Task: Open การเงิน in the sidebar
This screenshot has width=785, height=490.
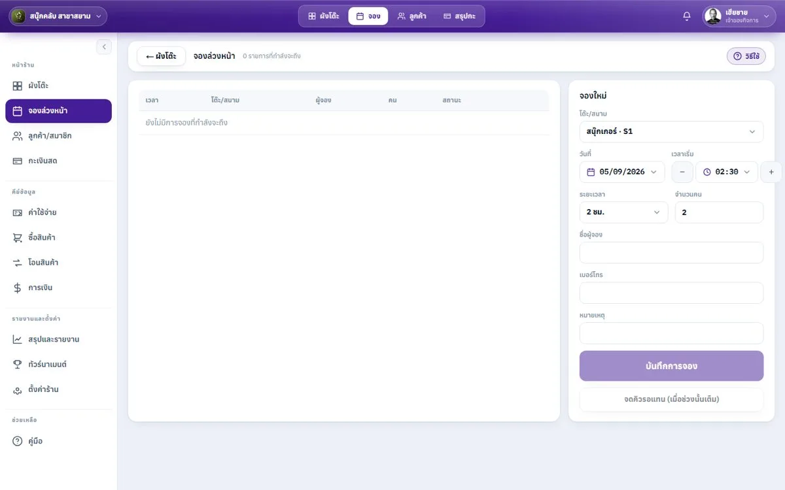Action: click(x=58, y=287)
